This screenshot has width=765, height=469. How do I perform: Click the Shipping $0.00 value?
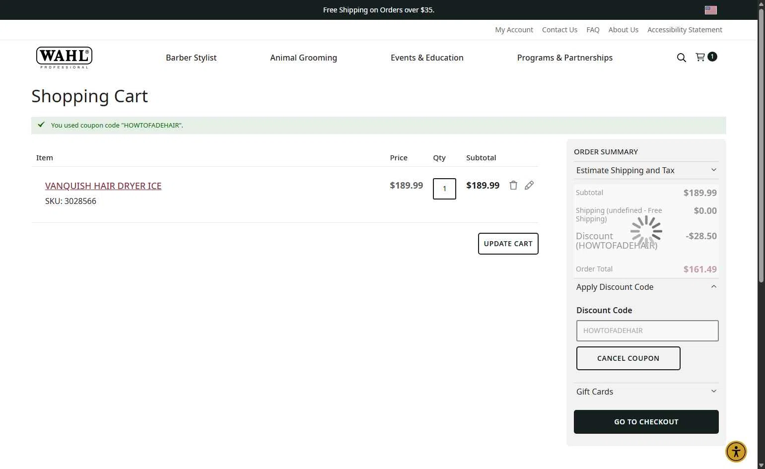point(705,210)
